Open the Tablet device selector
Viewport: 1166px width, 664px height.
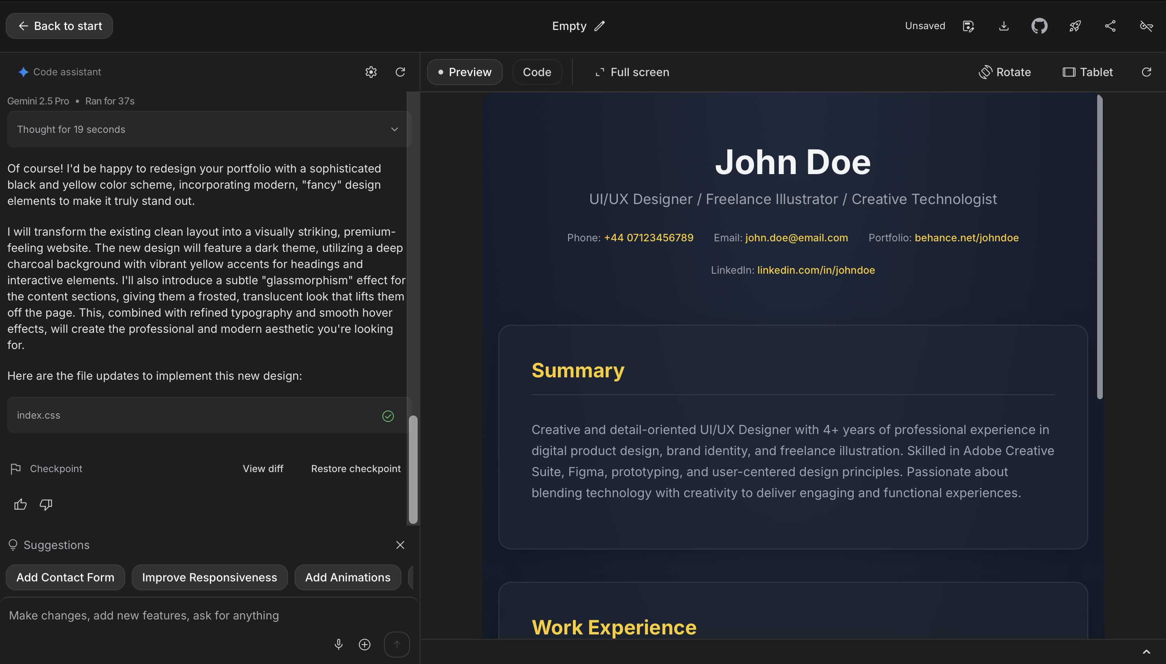[1088, 72]
